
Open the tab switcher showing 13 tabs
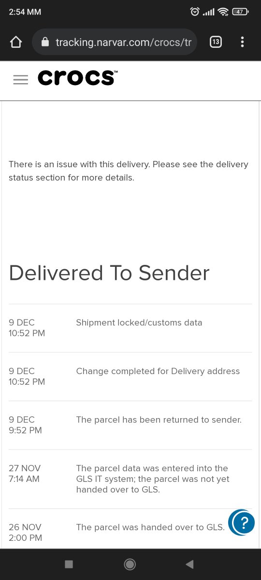pos(216,42)
